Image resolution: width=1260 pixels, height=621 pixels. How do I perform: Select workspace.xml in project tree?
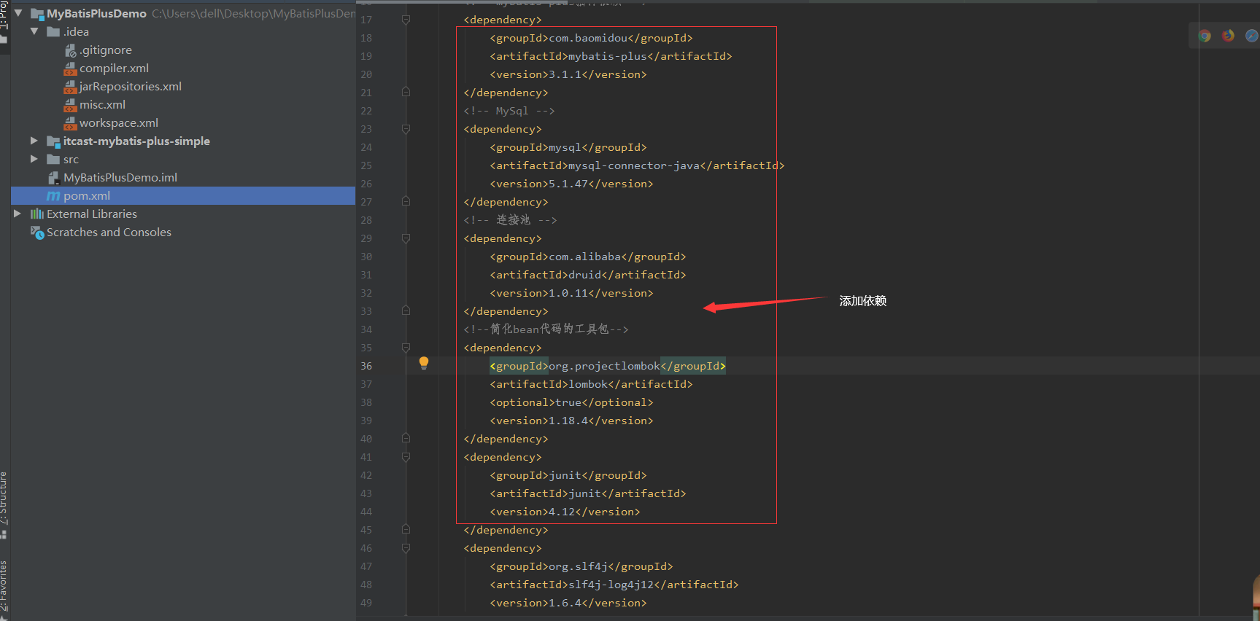pos(119,122)
